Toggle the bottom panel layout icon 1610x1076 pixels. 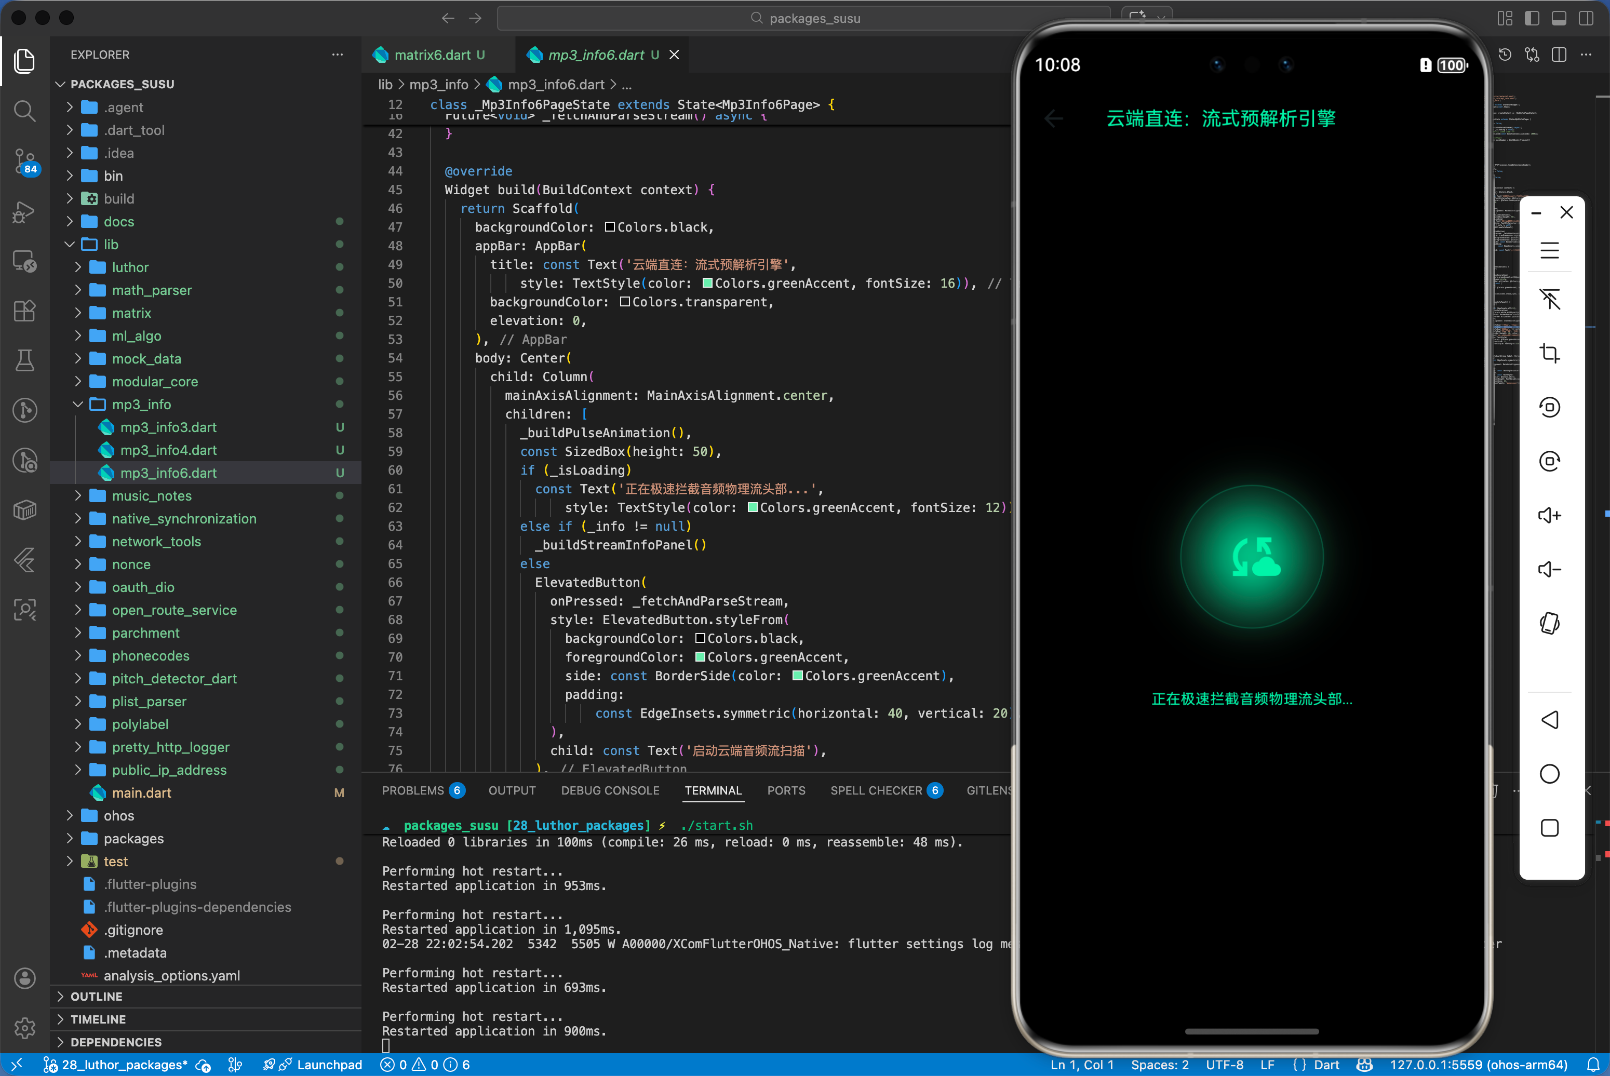click(1559, 19)
